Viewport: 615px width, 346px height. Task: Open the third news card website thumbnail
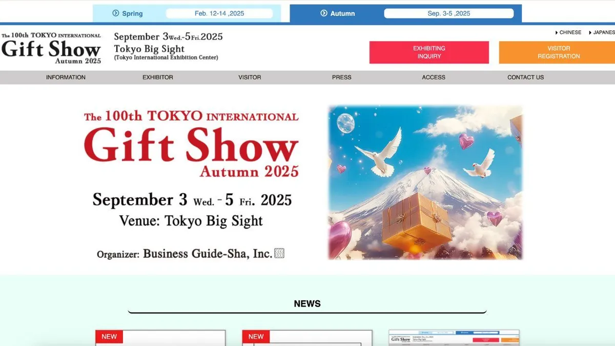pos(454,338)
